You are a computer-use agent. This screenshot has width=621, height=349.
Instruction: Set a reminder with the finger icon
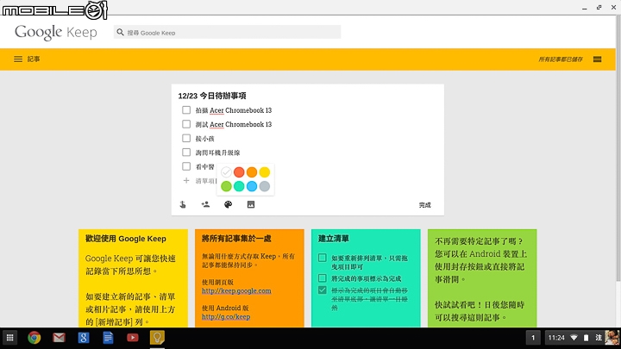[183, 204]
